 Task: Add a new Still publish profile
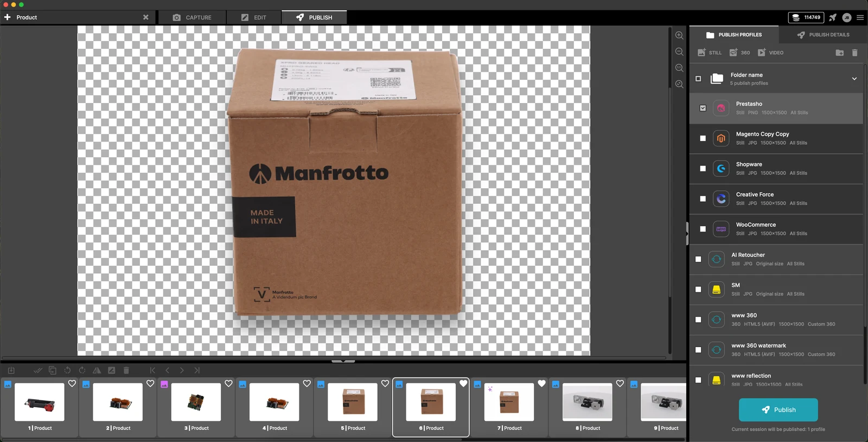(710, 53)
